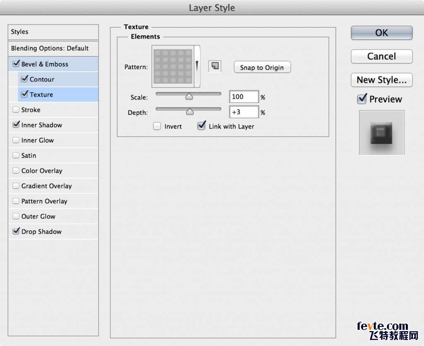Viewport: 424px width, 346px height.
Task: Click the new preset from pattern icon
Action: coord(215,66)
